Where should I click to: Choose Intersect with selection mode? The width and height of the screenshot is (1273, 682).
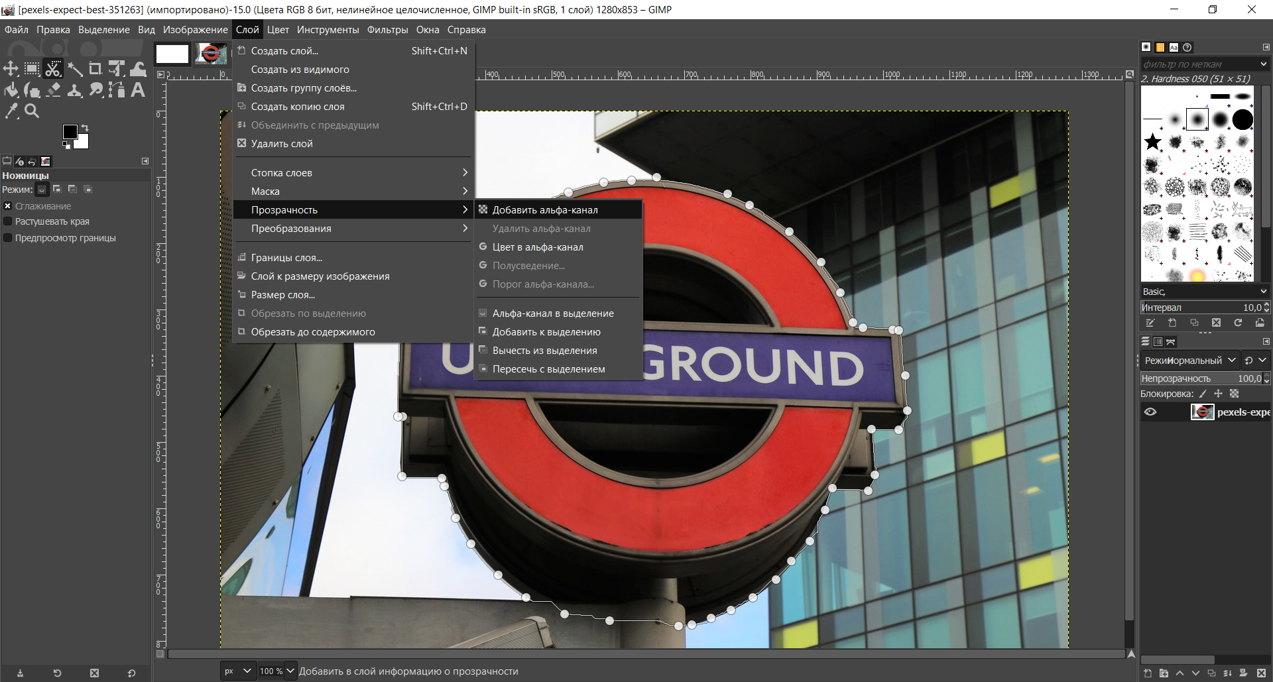coord(88,190)
